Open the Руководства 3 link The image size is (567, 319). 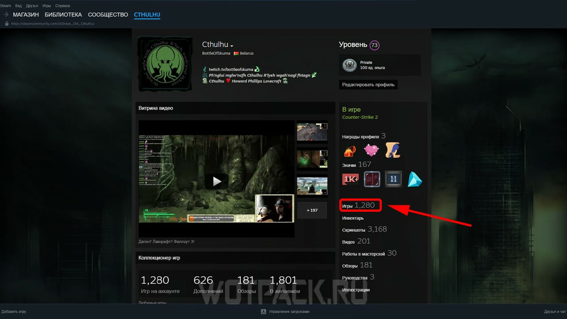tap(358, 277)
